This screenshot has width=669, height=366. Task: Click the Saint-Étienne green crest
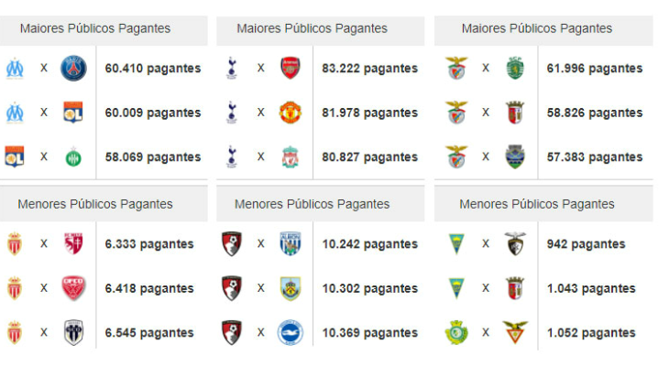pos(73,157)
